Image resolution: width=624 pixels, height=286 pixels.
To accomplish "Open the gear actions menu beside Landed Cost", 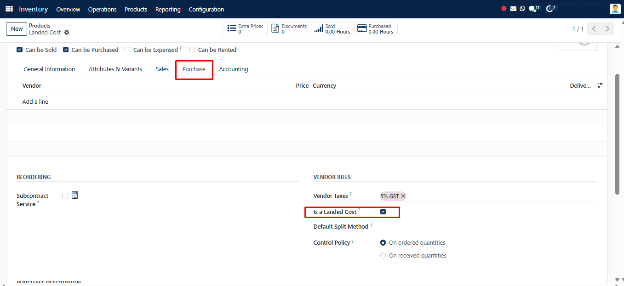I will click(x=67, y=33).
